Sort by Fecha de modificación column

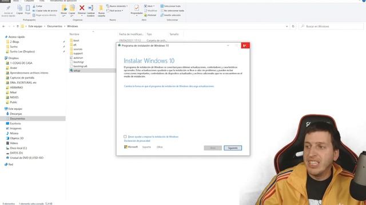131,34
